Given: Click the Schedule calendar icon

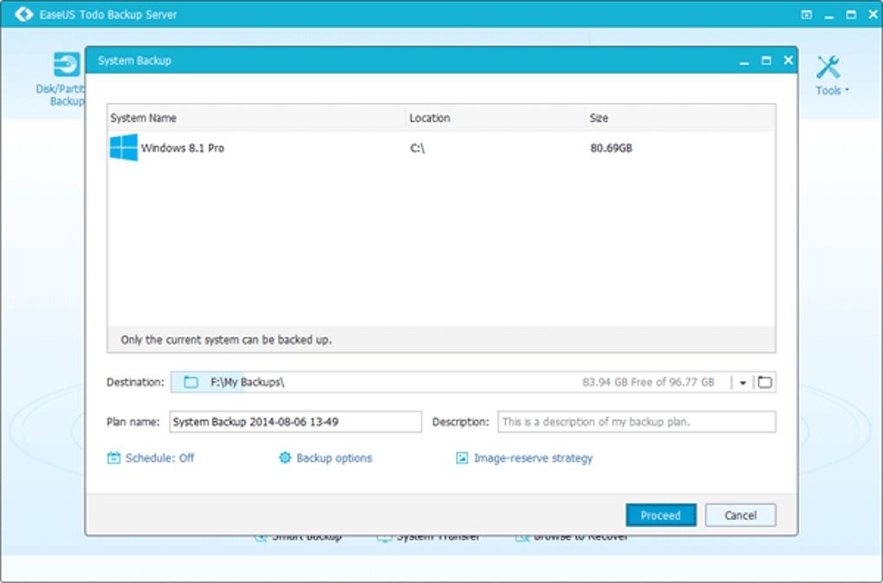Looking at the screenshot, I should pos(113,458).
